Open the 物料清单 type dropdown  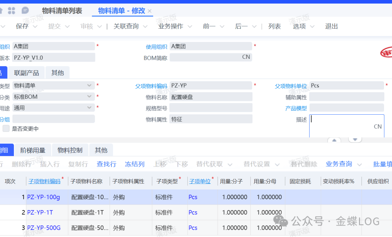pos(89,86)
